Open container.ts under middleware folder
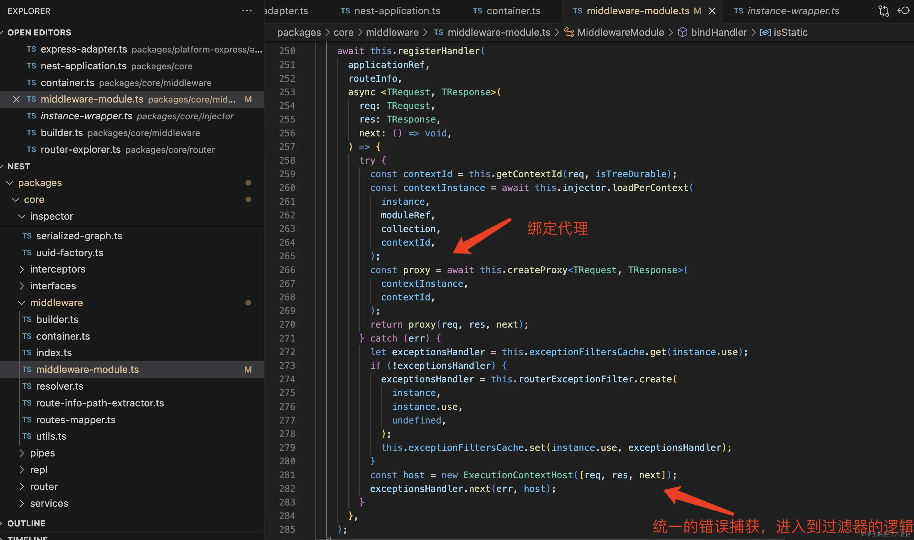Image resolution: width=914 pixels, height=540 pixels. 132,336
